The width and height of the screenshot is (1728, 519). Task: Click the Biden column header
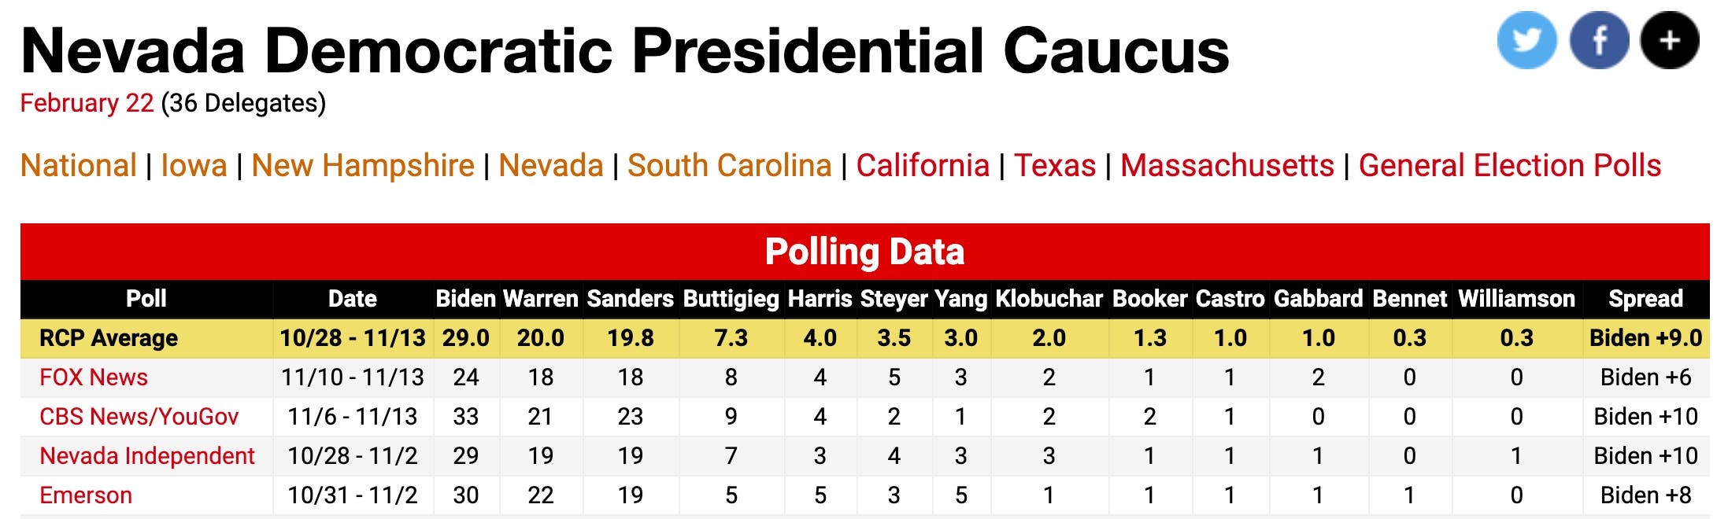click(x=465, y=299)
